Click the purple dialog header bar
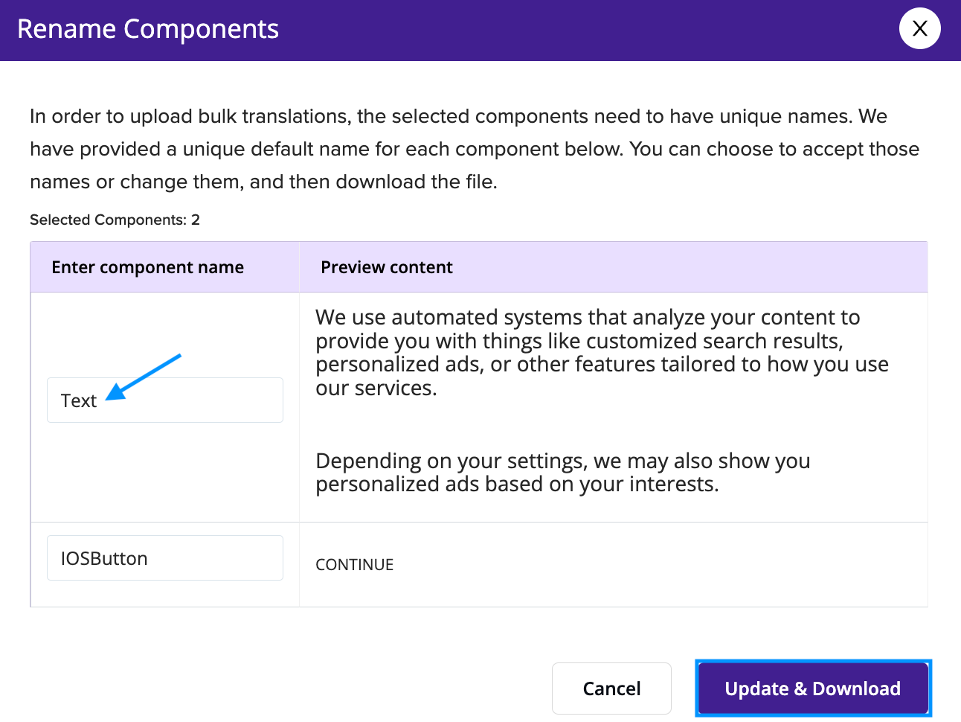The height and width of the screenshot is (722, 961). coord(480,31)
